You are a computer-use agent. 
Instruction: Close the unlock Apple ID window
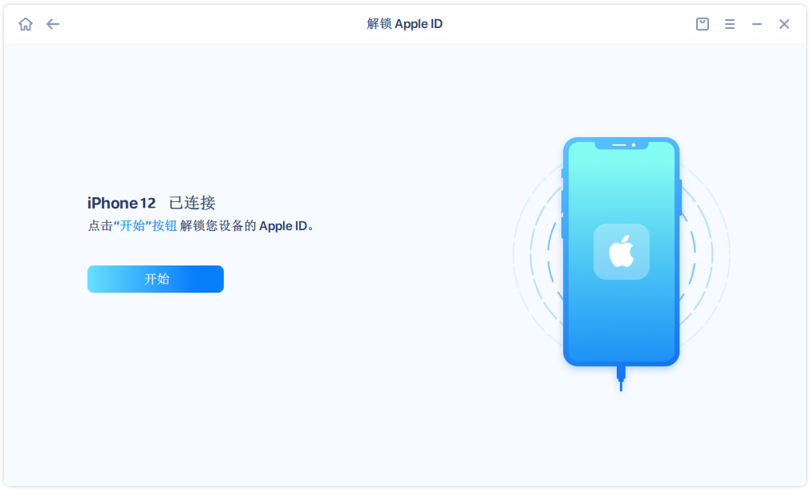coord(784,24)
